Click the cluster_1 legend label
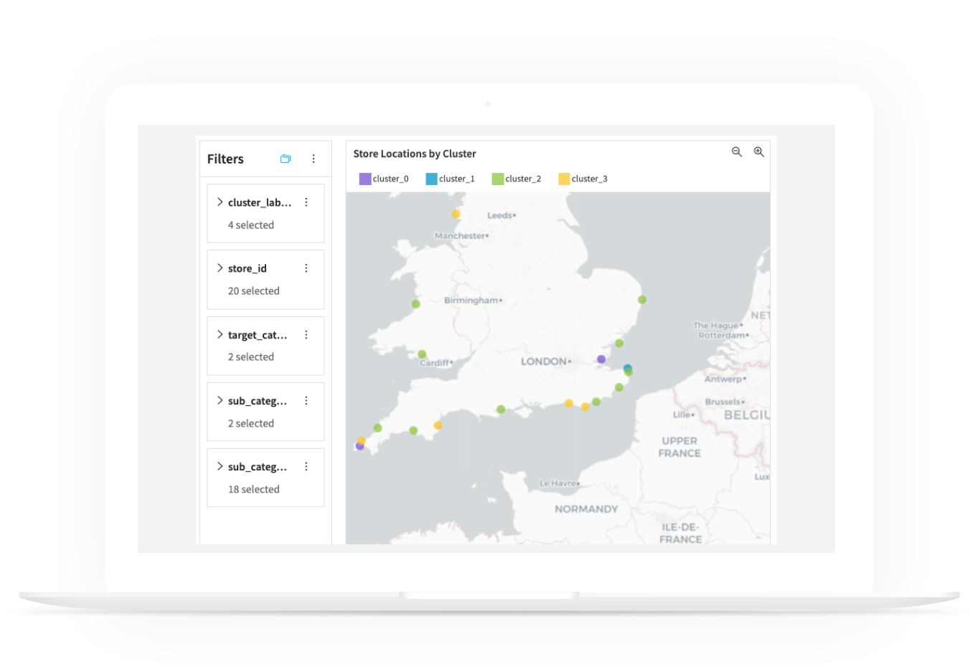 point(457,179)
